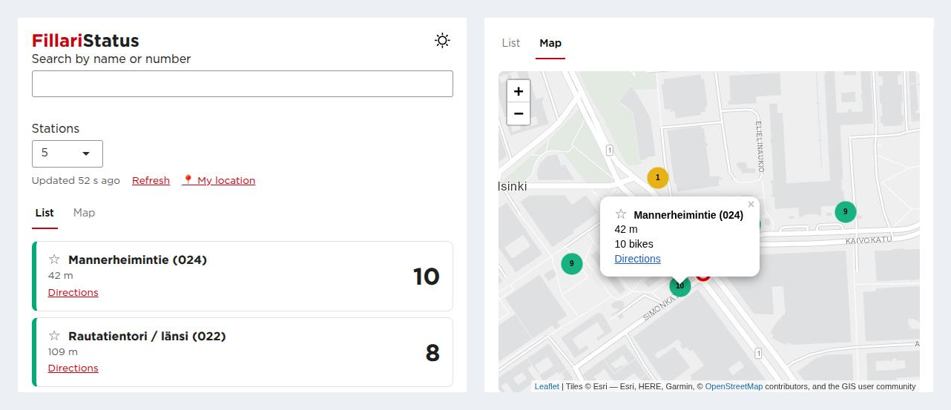
Task: Select the yellow map marker showing 1
Action: click(x=658, y=178)
